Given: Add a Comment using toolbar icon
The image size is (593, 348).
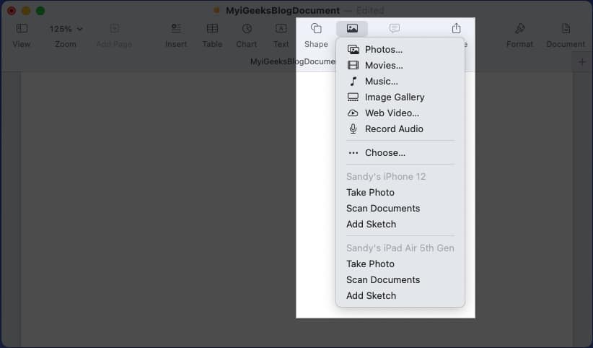Looking at the screenshot, I should [395, 28].
